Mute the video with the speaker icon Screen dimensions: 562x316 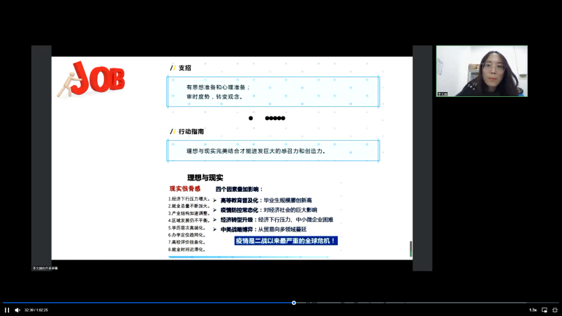click(17, 310)
